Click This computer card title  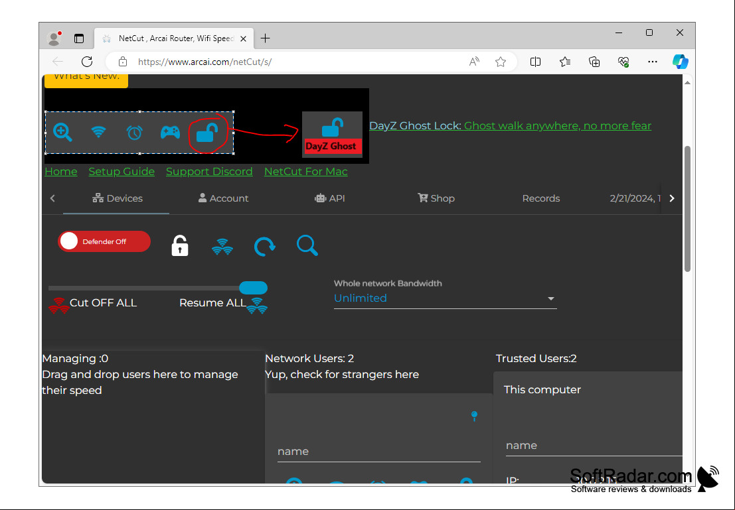click(542, 390)
